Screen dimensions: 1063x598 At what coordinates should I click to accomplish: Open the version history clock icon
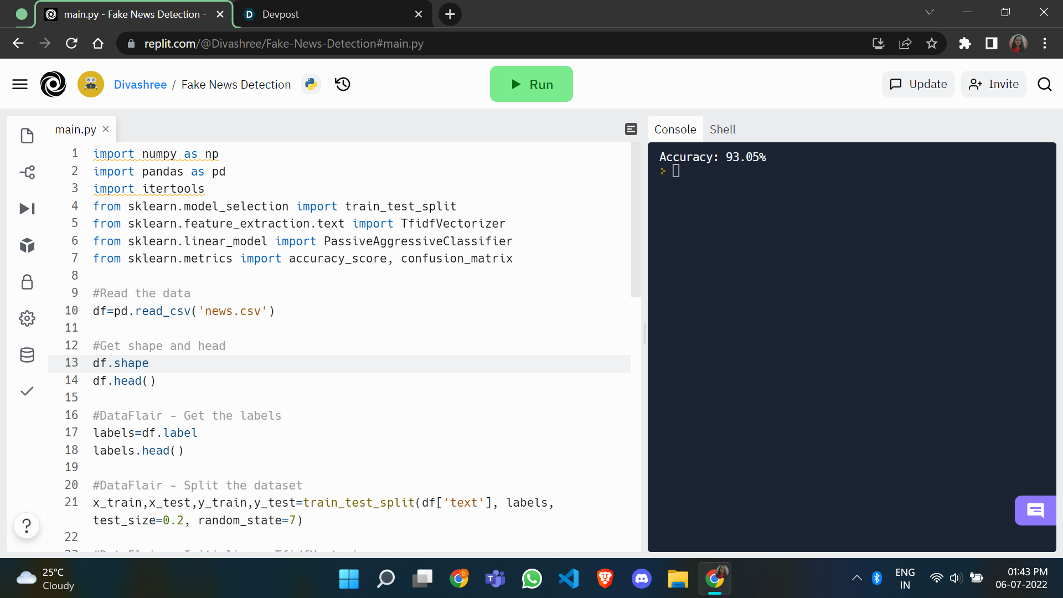pyautogui.click(x=343, y=84)
